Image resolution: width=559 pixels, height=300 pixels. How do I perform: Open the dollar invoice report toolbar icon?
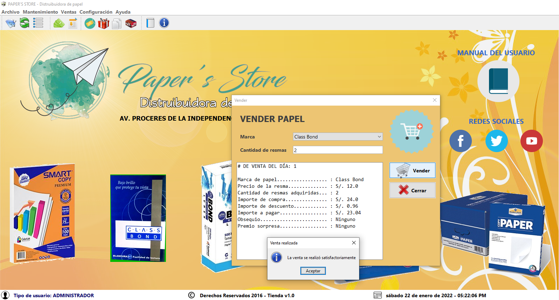point(73,23)
